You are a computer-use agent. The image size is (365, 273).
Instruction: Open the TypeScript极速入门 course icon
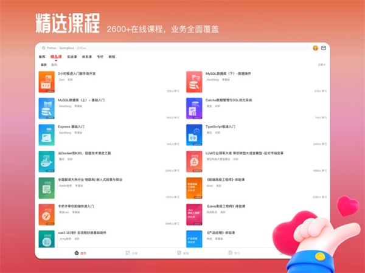click(x=194, y=135)
